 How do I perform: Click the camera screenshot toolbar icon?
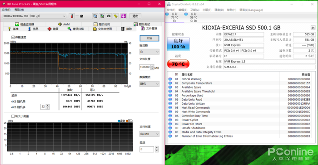pos(109,16)
